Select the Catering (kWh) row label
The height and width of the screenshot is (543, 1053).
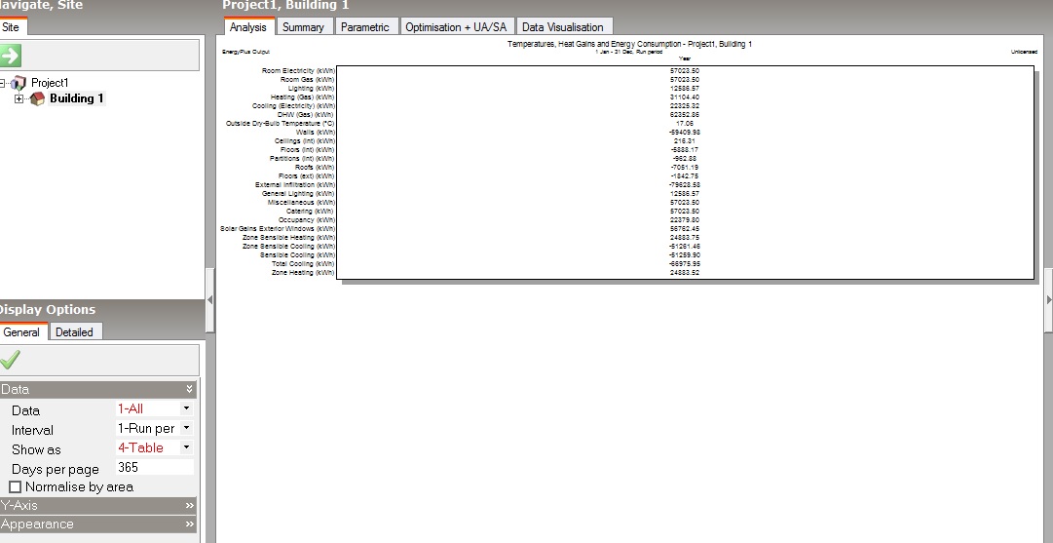[x=311, y=211]
